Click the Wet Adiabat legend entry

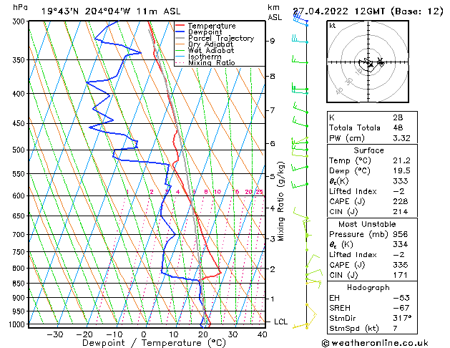tap(211, 51)
